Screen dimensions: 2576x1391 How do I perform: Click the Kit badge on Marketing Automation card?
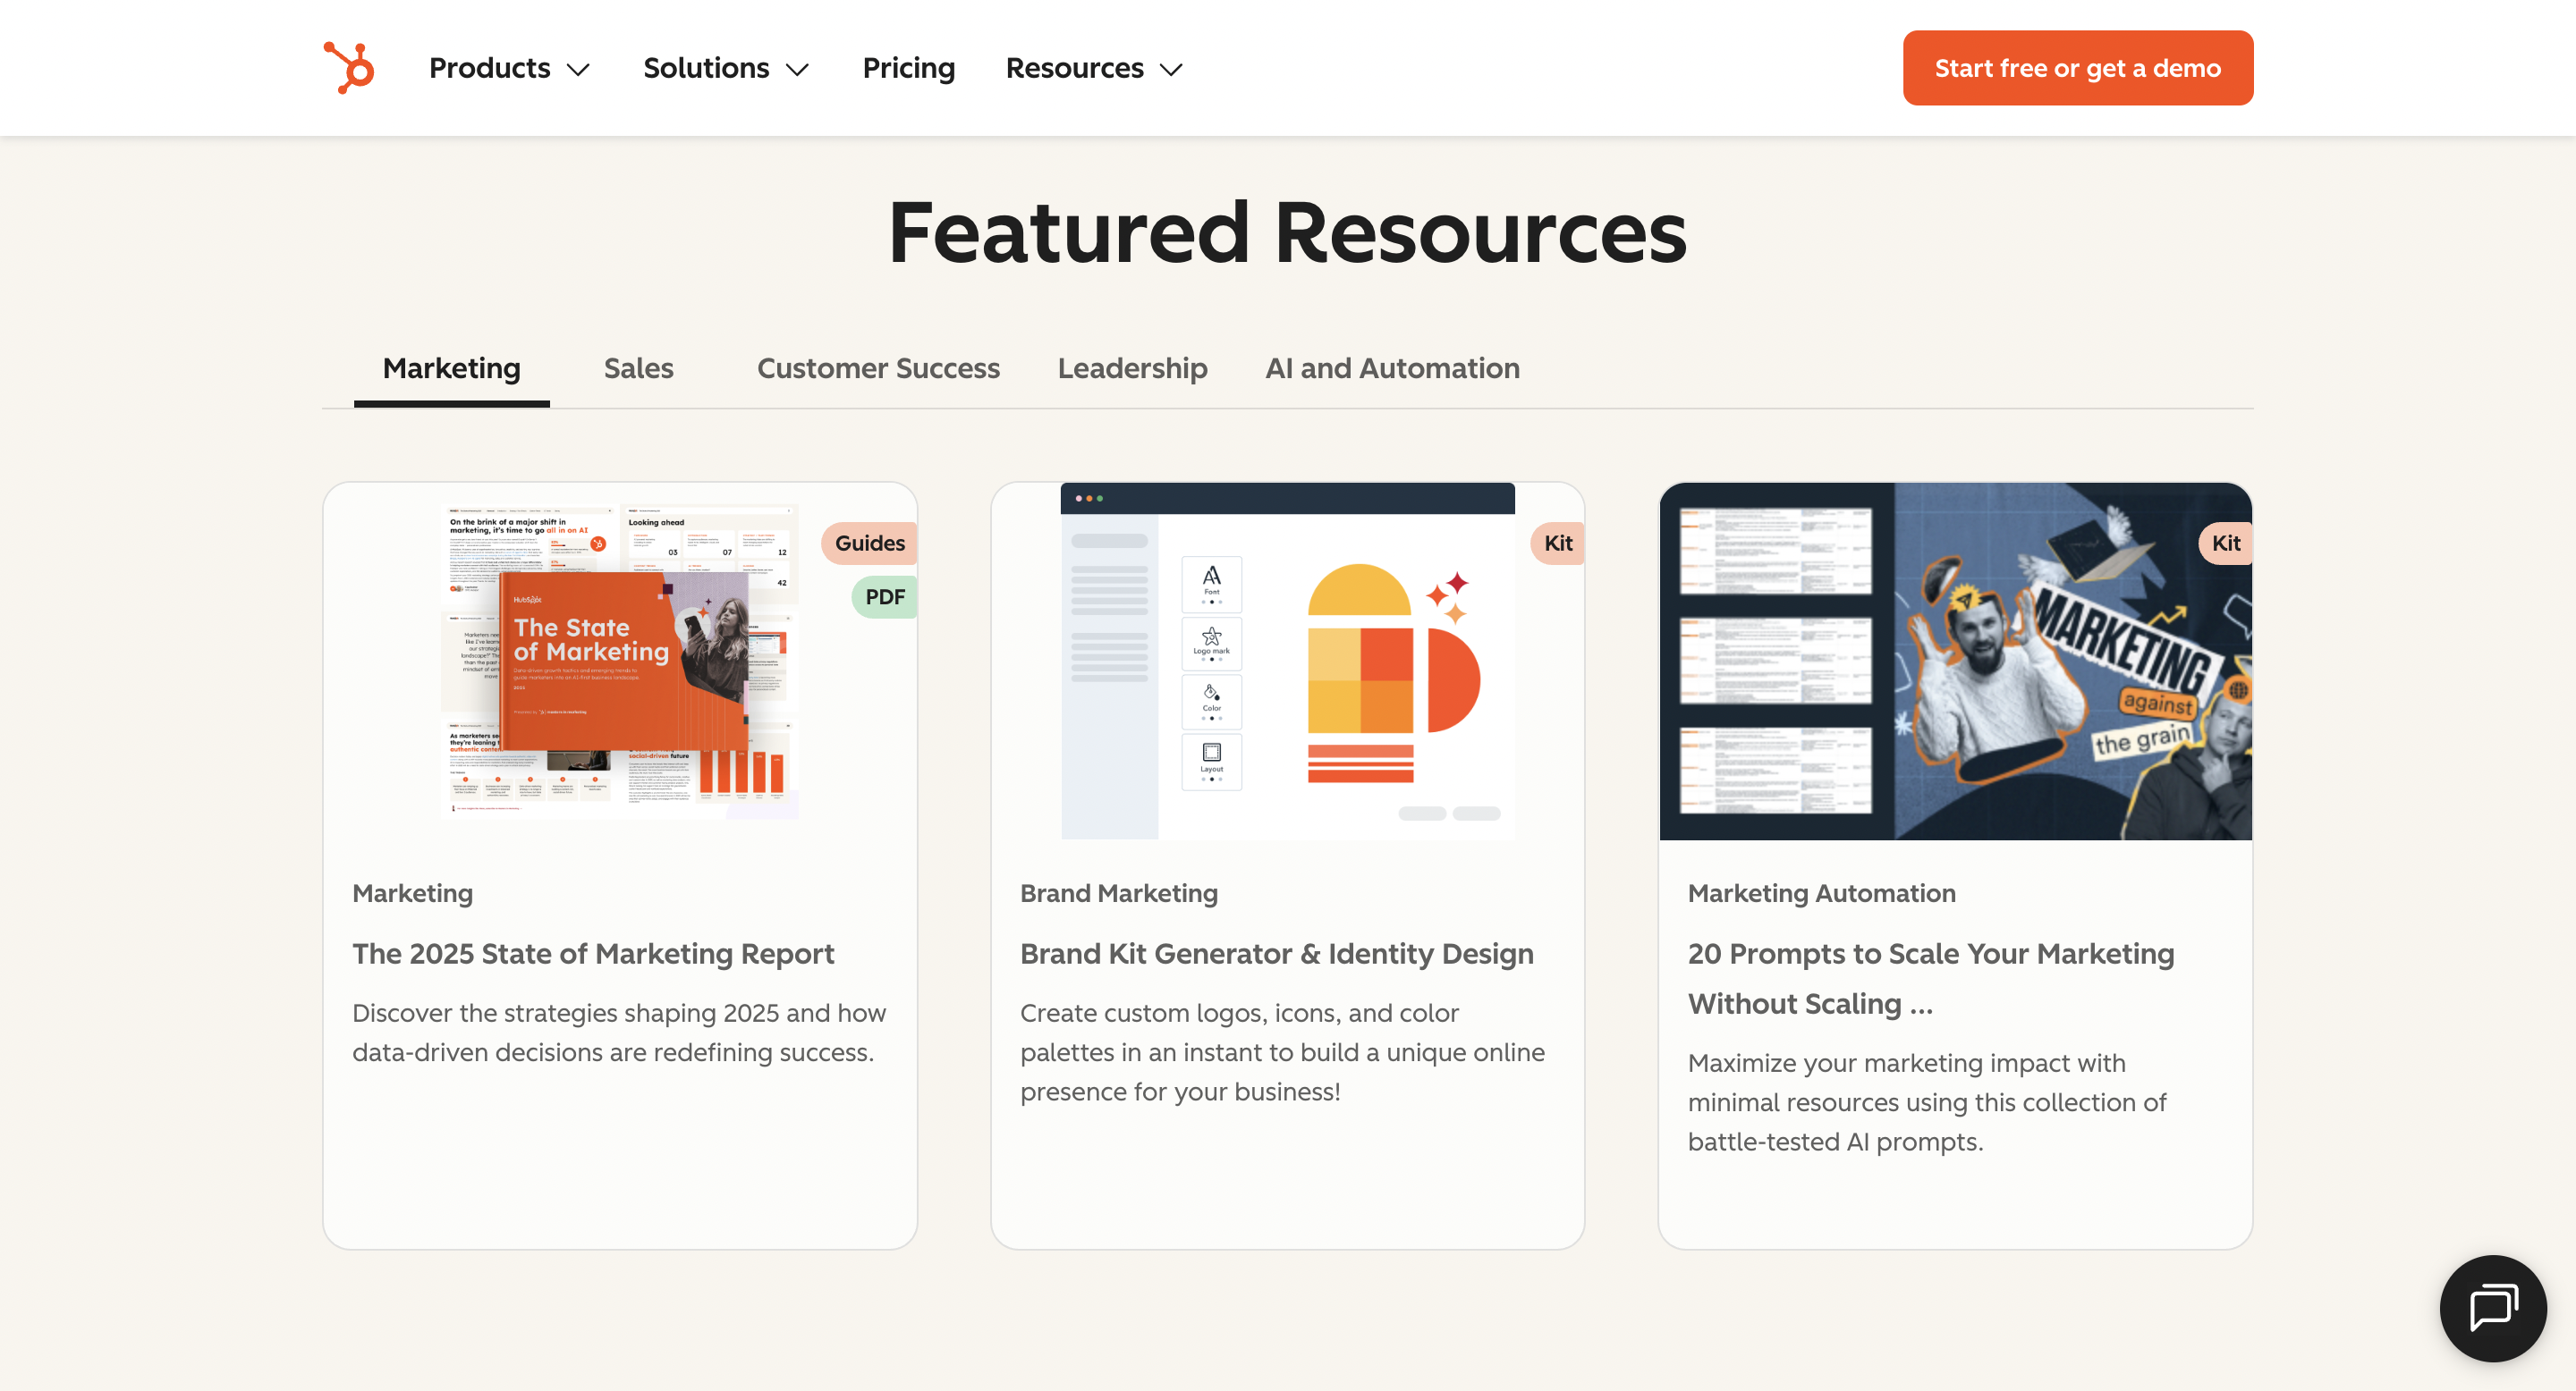point(2225,543)
